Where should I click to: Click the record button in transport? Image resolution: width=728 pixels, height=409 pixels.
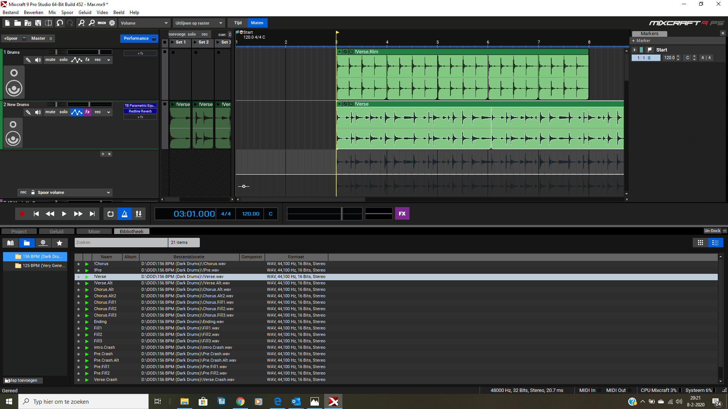click(22, 214)
